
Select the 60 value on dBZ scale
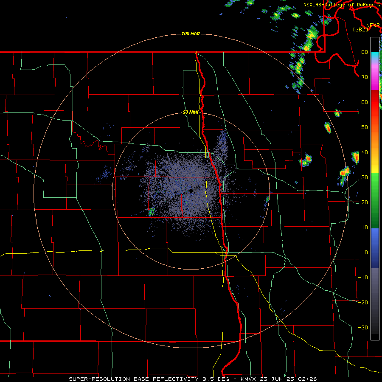[x=365, y=102]
